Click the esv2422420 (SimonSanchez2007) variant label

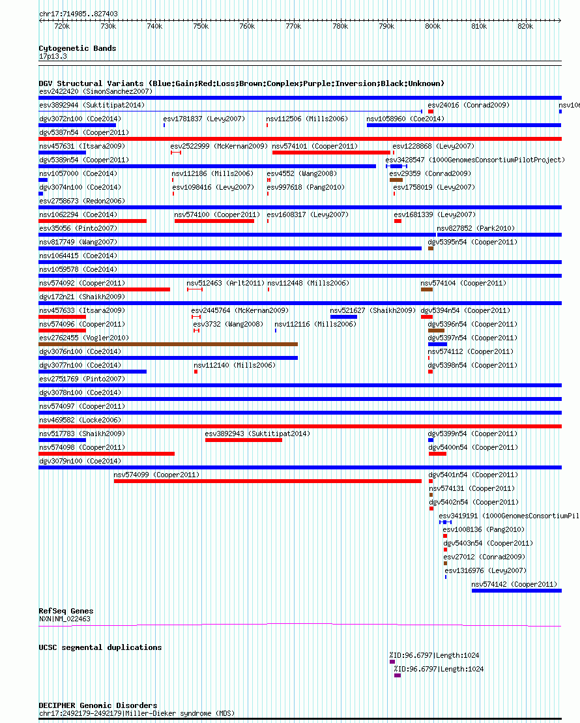tap(95, 91)
